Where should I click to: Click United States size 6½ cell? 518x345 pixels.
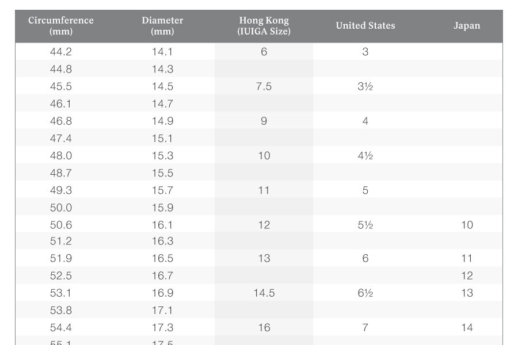coord(365,293)
